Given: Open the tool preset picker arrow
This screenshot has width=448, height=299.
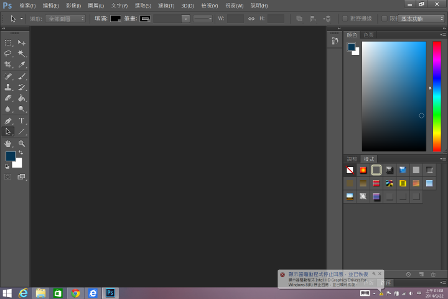Looking at the screenshot, I should pyautogui.click(x=21, y=19).
